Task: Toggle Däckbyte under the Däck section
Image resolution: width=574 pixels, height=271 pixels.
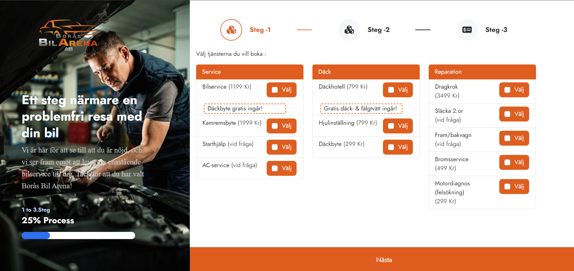Action: [398, 147]
